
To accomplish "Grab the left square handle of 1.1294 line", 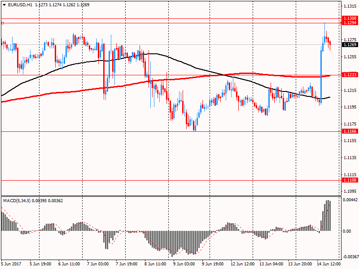I will pos(3,23).
